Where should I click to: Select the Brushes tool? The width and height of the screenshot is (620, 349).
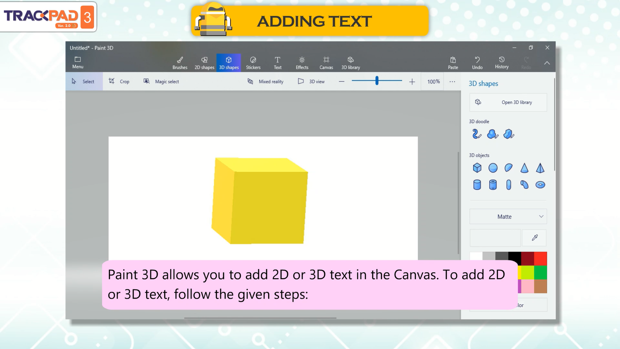point(180,63)
